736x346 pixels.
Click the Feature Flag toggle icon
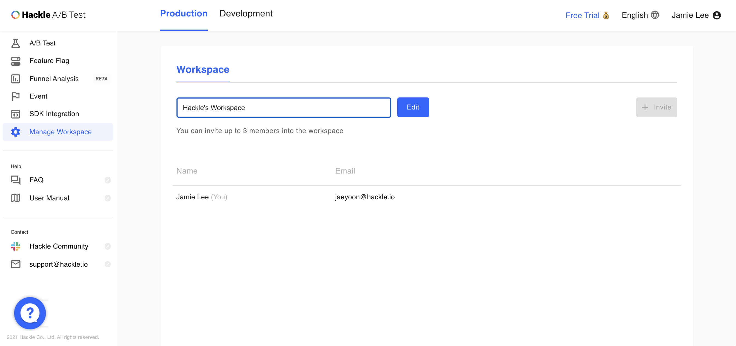point(15,61)
